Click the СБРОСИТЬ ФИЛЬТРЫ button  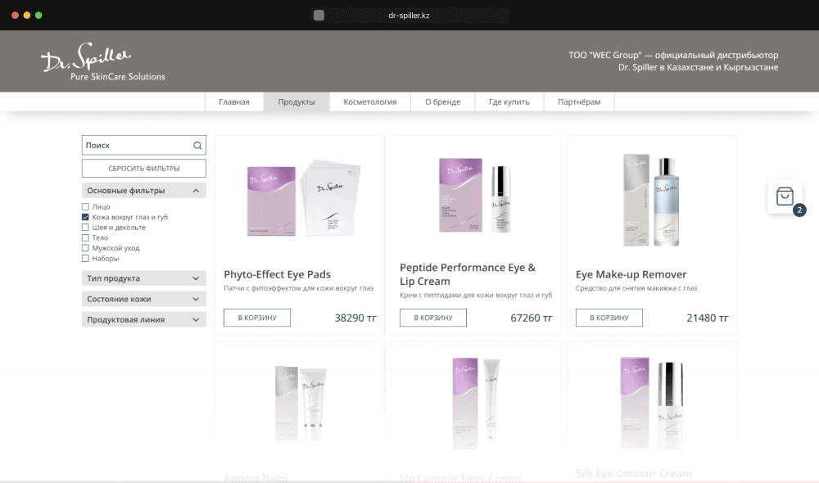143,168
